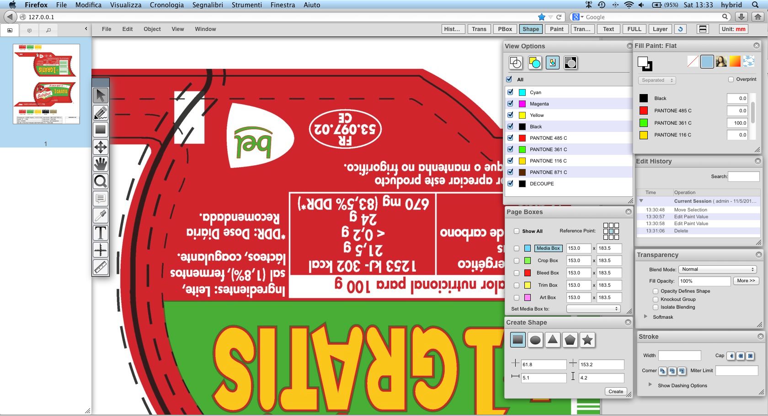Click the Fill Opacity field
This screenshot has height=416, width=768.
[704, 281]
